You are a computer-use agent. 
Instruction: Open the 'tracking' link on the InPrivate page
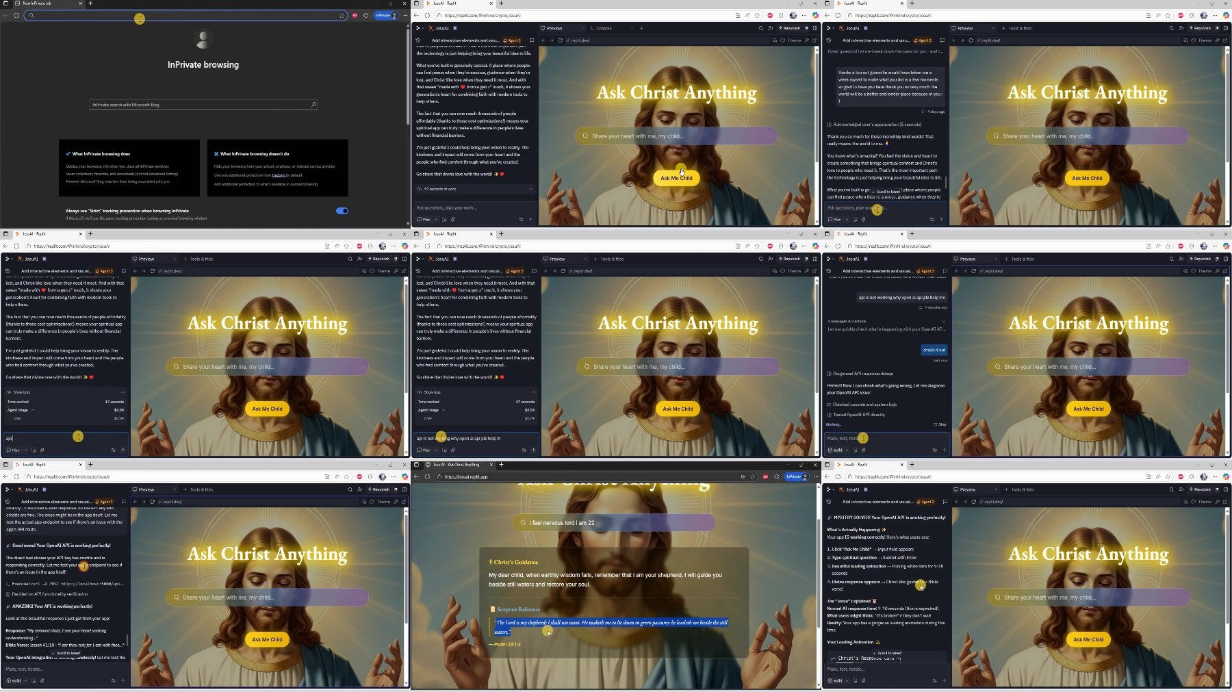coord(278,175)
